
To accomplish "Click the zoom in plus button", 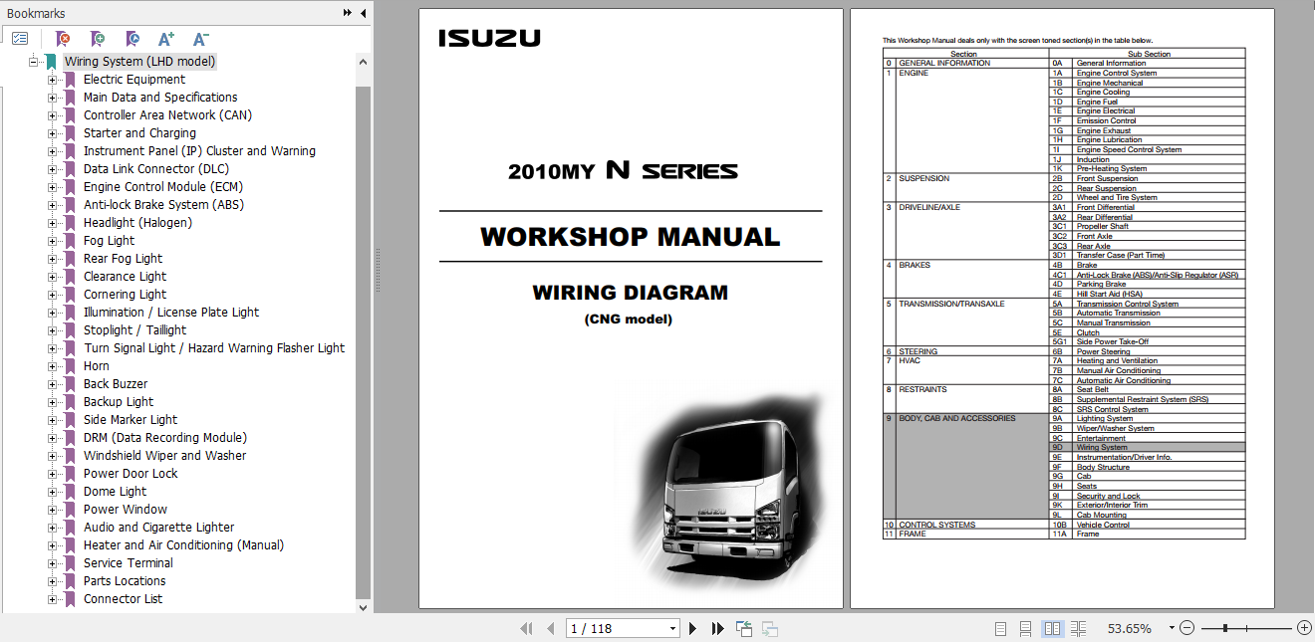I will click(x=1304, y=628).
